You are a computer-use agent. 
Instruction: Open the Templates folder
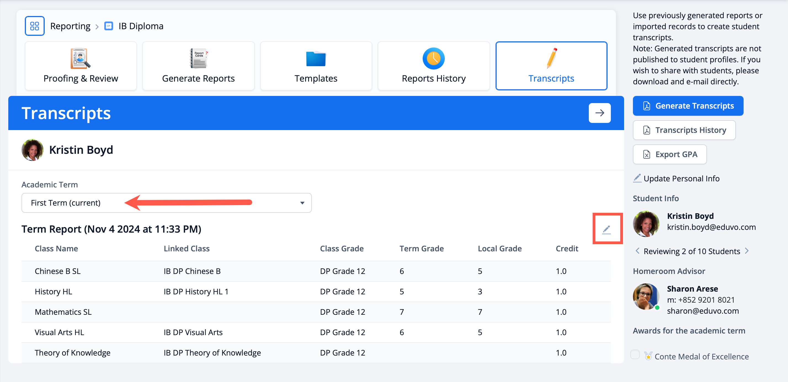pyautogui.click(x=316, y=66)
